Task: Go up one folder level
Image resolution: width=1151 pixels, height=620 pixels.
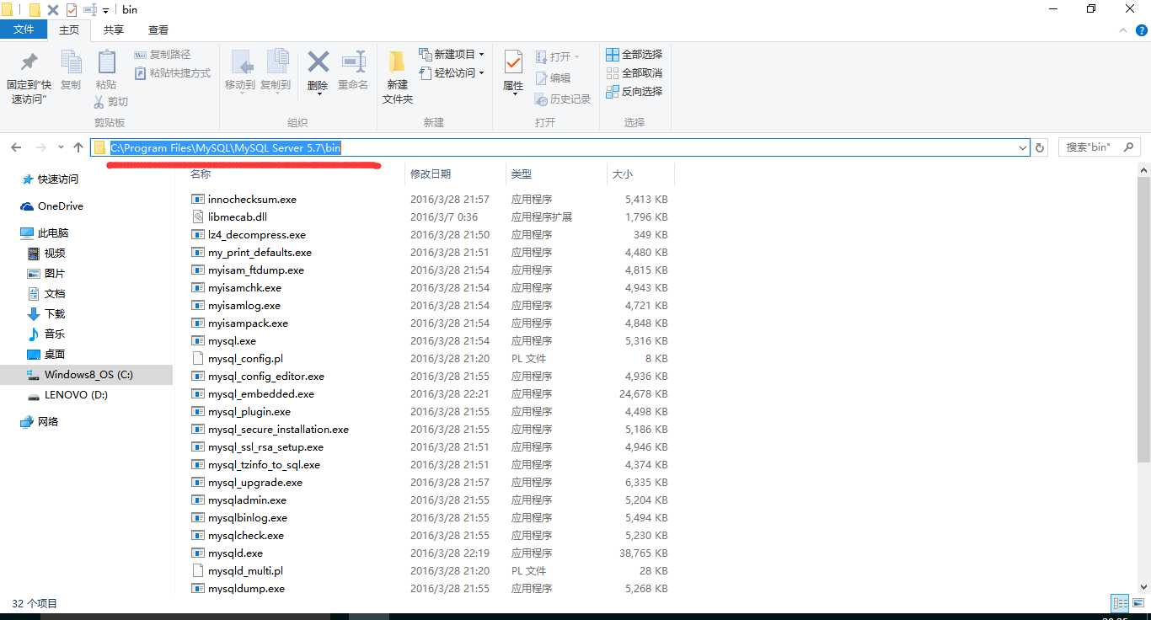Action: point(78,147)
